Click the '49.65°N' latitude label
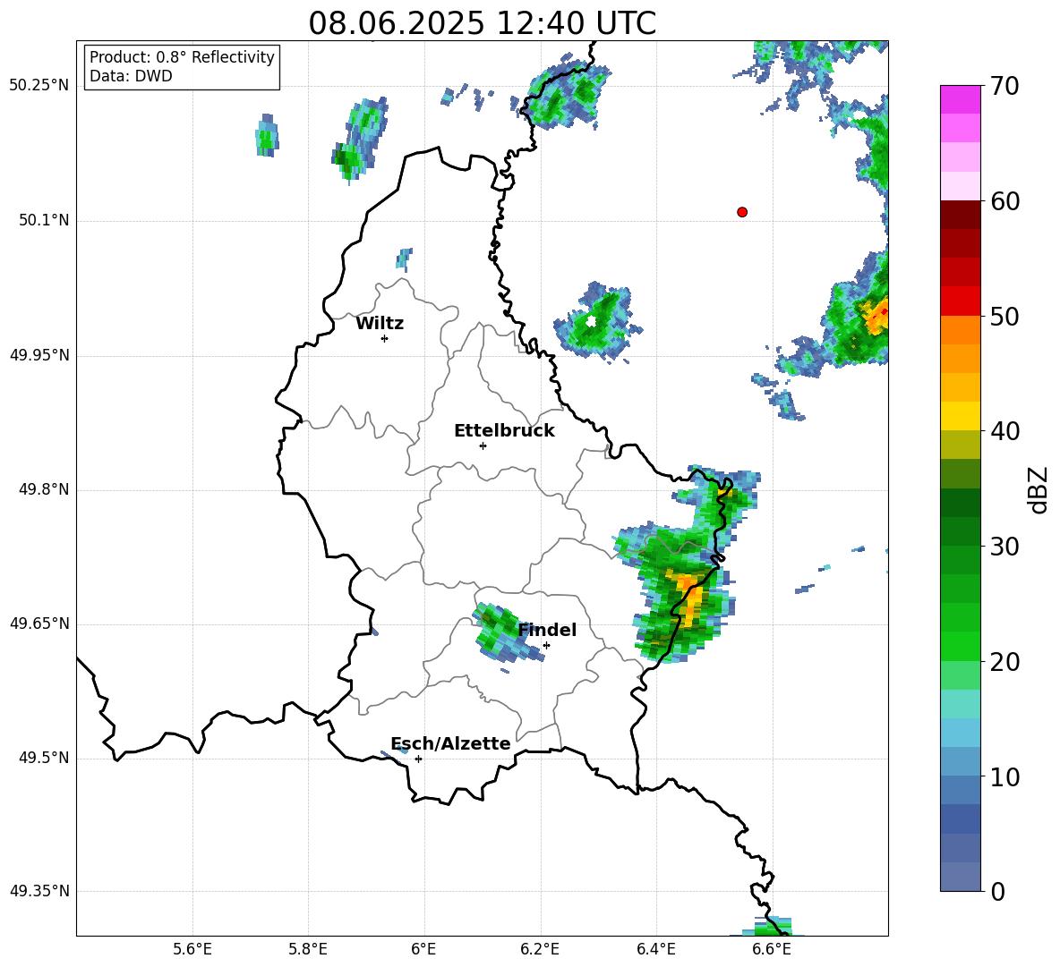The image size is (1060, 967). click(39, 623)
